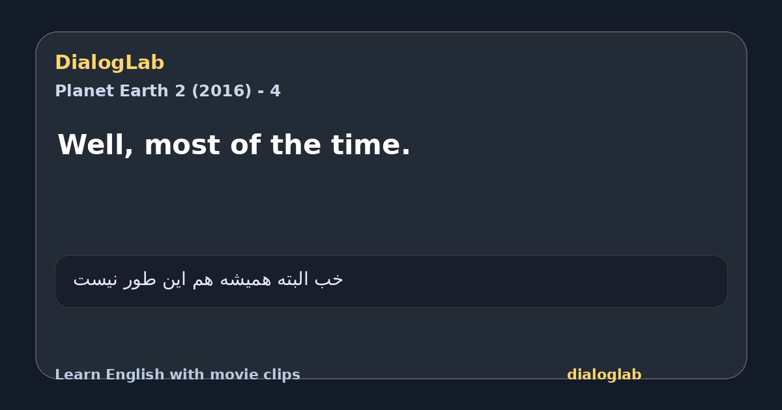Select the word "the" in the sentence
Viewport: 782px width, 410px height.
point(295,145)
